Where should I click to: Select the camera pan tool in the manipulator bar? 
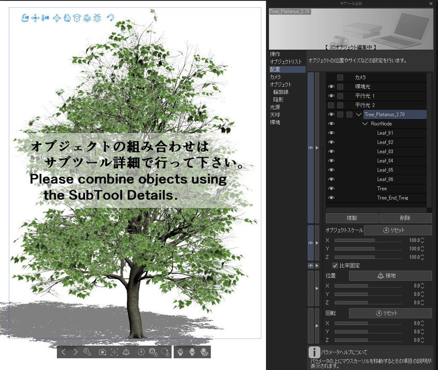point(36,18)
